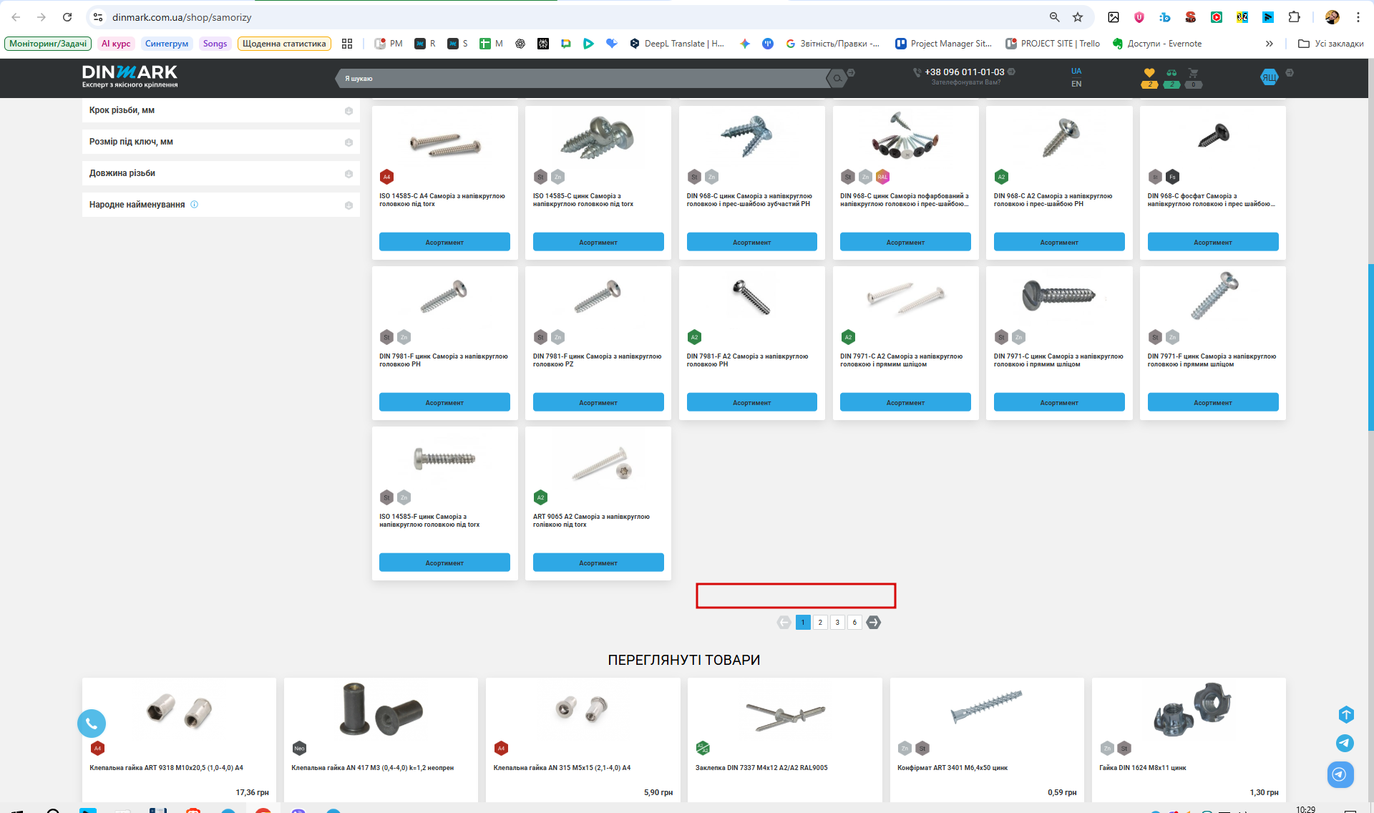Open the DIN 968-C фосфат black screw thumbnail
This screenshot has height=813, width=1374.
pos(1213,135)
